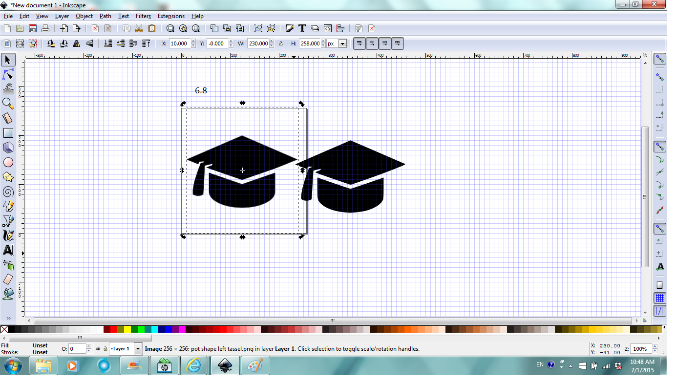Click Undo in the toolbar

95,28
